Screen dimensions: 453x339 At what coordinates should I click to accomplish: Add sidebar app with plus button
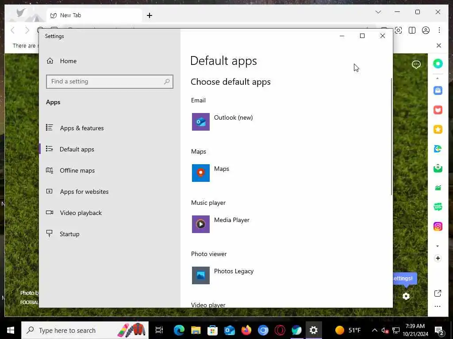[x=438, y=258]
